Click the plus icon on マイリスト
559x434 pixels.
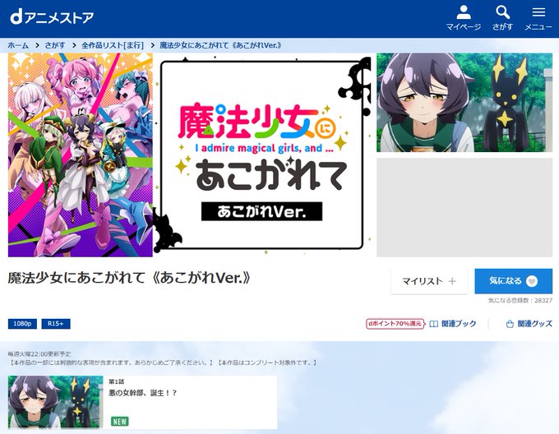(452, 281)
